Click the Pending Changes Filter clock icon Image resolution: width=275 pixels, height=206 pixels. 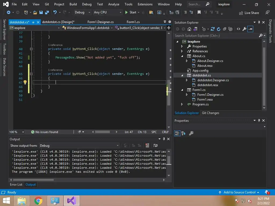[x=204, y=29]
